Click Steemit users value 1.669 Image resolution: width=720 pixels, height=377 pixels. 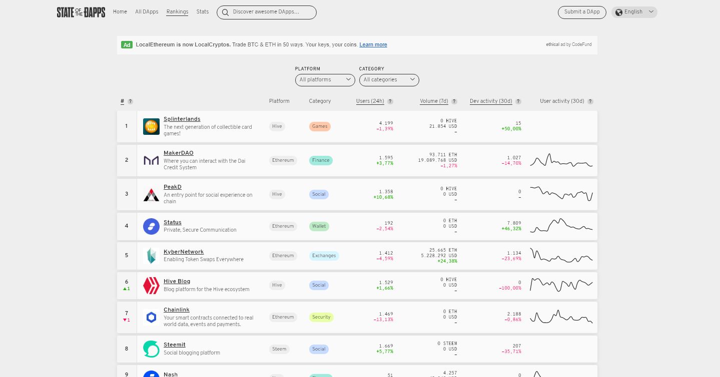tap(386, 346)
